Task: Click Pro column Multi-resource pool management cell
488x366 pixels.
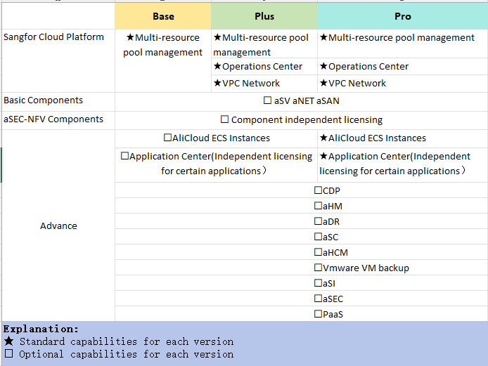Action: coord(402,44)
